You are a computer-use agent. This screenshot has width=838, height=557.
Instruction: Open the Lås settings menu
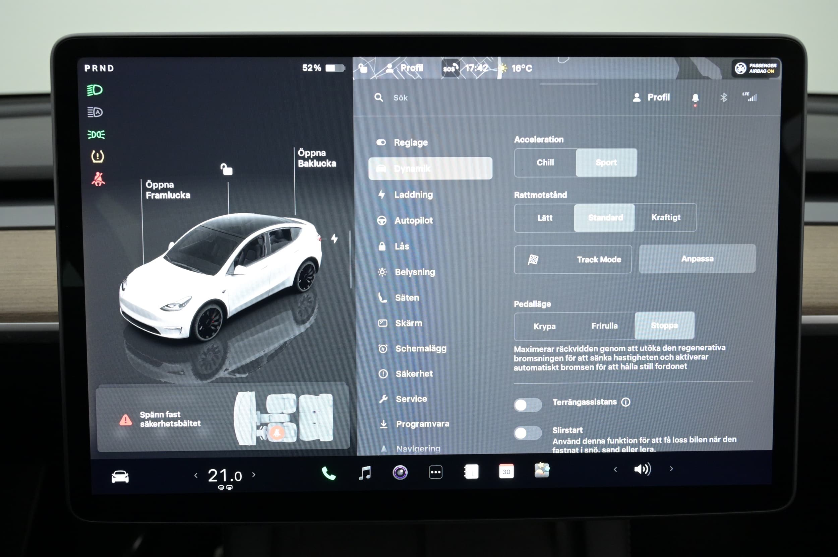[430, 246]
